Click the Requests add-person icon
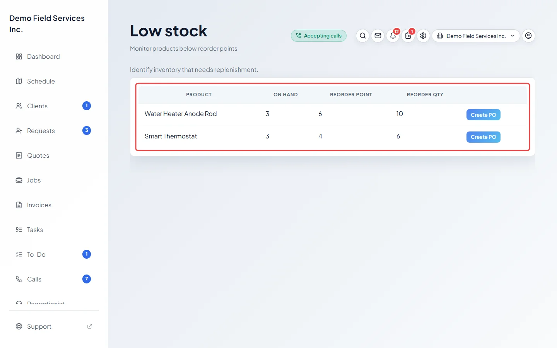Viewport: 557px width, 348px height. pos(19,131)
